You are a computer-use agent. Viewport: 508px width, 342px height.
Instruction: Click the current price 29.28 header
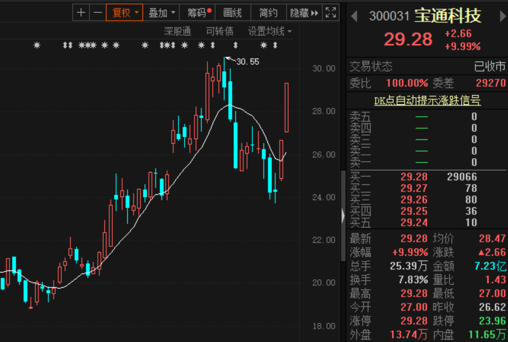click(408, 39)
